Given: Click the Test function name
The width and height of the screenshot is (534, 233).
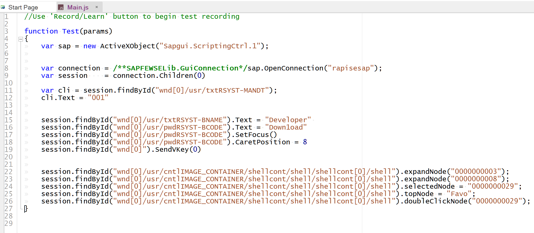Looking at the screenshot, I should (70, 31).
